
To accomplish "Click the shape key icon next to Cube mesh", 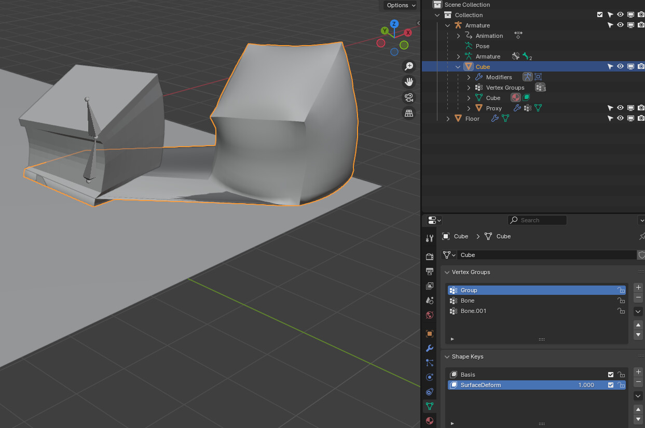I will click(x=526, y=97).
